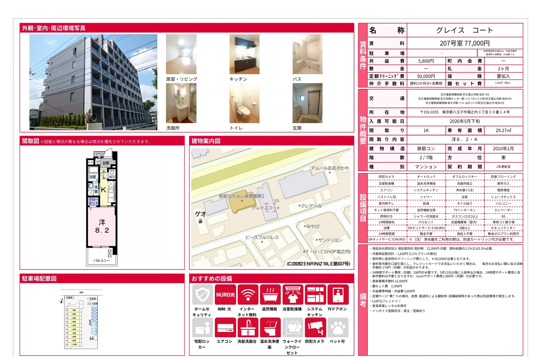Click the bathroom dryer (浴室乾燥機) icon
Viewport: 540px width, 357px height.
[293, 295]
